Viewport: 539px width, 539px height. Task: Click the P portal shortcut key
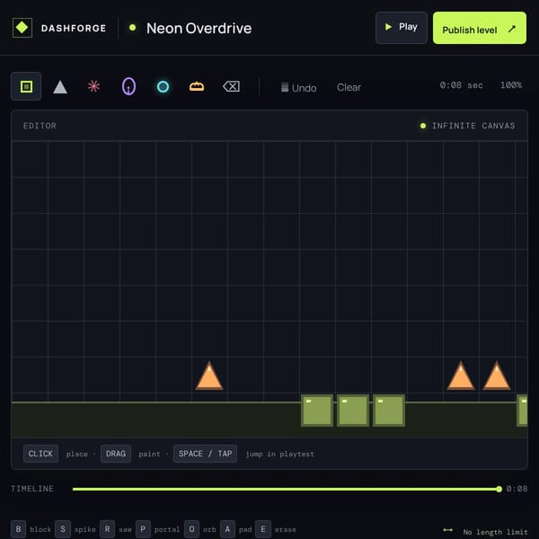click(143, 529)
